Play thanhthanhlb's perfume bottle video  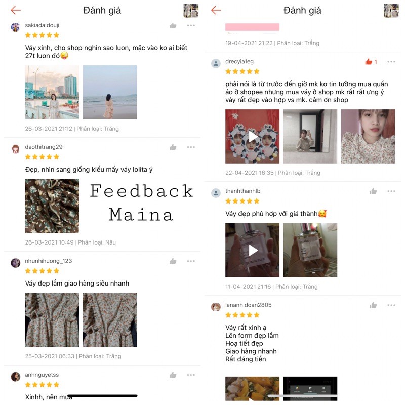pyautogui.click(x=252, y=250)
